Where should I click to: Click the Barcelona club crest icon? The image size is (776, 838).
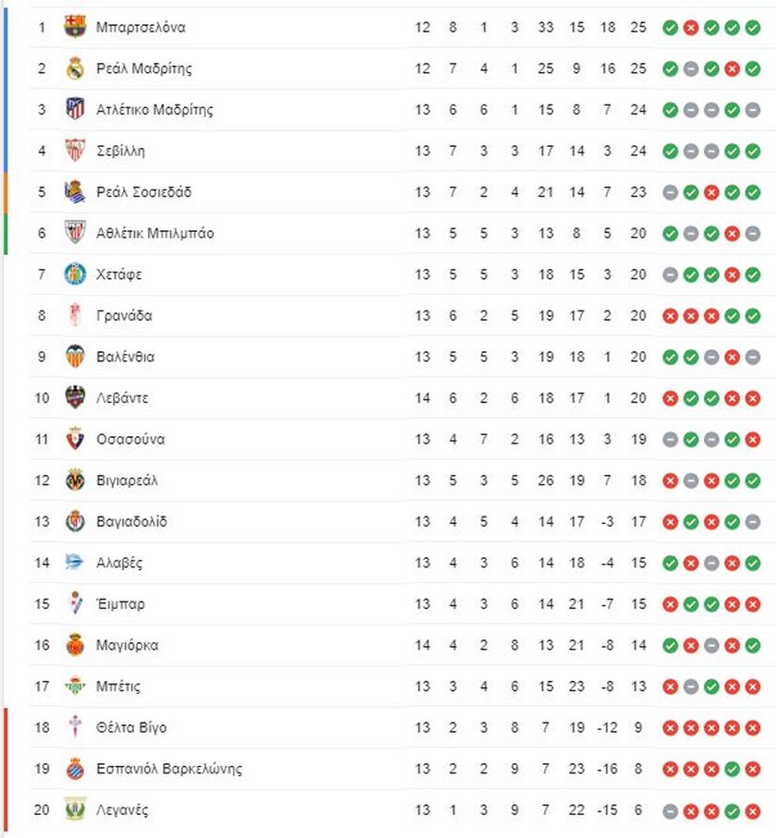(75, 27)
